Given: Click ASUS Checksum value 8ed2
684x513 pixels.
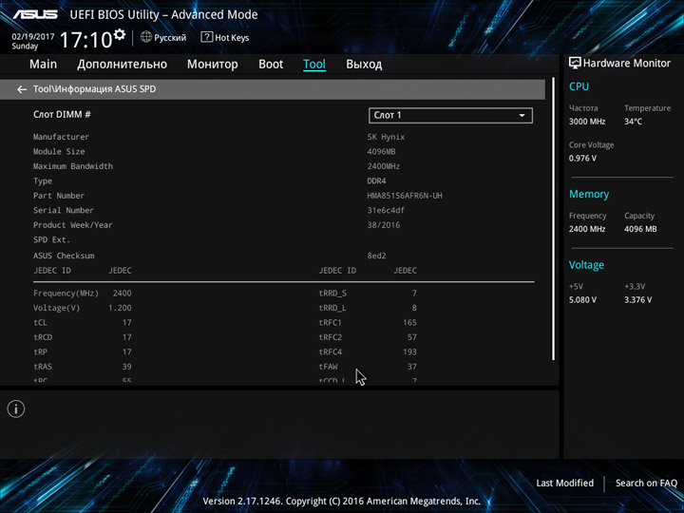Looking at the screenshot, I should pyautogui.click(x=376, y=256).
